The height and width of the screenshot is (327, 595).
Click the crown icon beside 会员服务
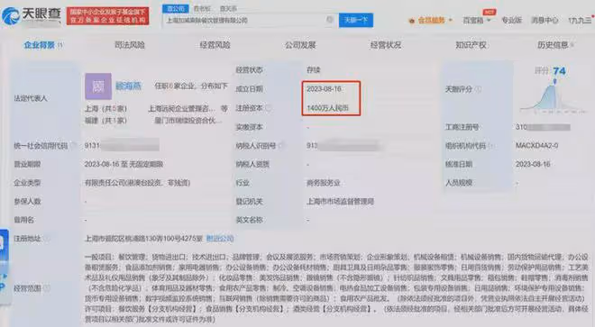click(412, 21)
